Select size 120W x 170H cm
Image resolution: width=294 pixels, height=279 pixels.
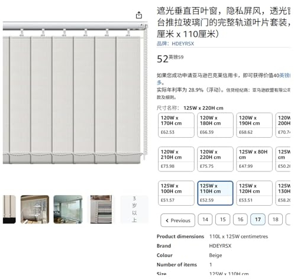coord(176,125)
